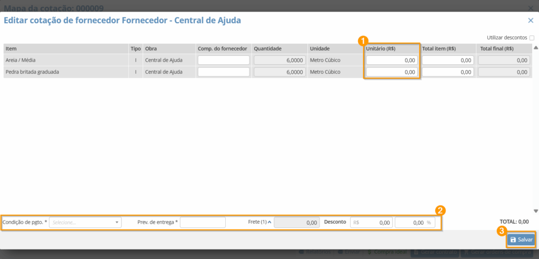Click the Desconto R$ value field

point(372,223)
